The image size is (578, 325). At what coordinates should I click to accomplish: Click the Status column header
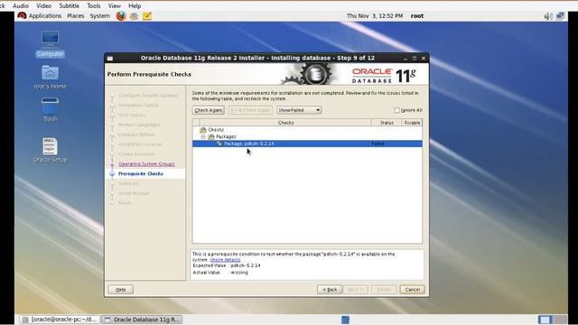click(x=387, y=123)
